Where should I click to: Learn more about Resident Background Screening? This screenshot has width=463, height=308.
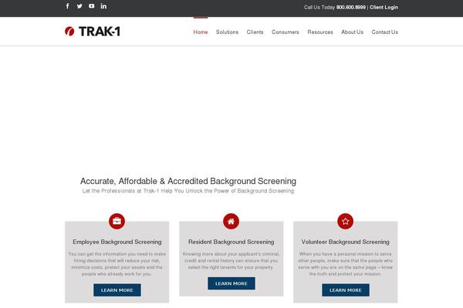pos(231,283)
